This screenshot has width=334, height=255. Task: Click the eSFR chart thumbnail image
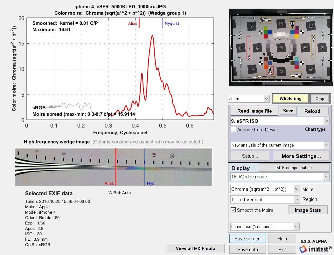coord(281,47)
